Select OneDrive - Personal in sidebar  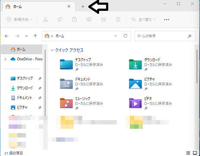(x=26, y=59)
